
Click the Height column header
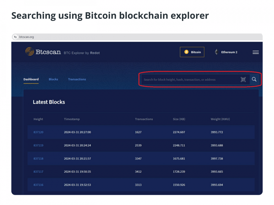[x=38, y=119]
